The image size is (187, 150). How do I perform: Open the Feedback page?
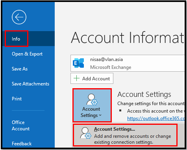tap(22, 144)
